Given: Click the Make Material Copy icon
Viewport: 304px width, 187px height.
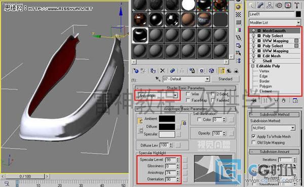Looking at the screenshot, I should point(172,71).
